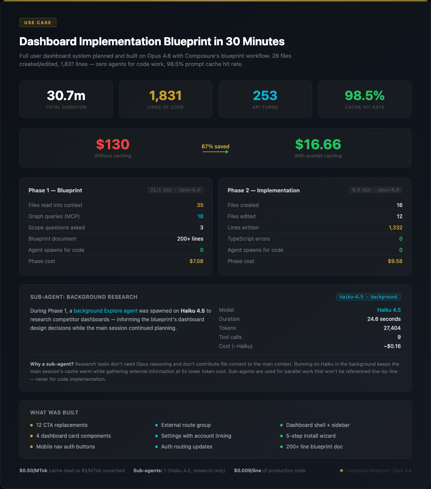Click the USE CASE badge at top left

click(x=37, y=22)
